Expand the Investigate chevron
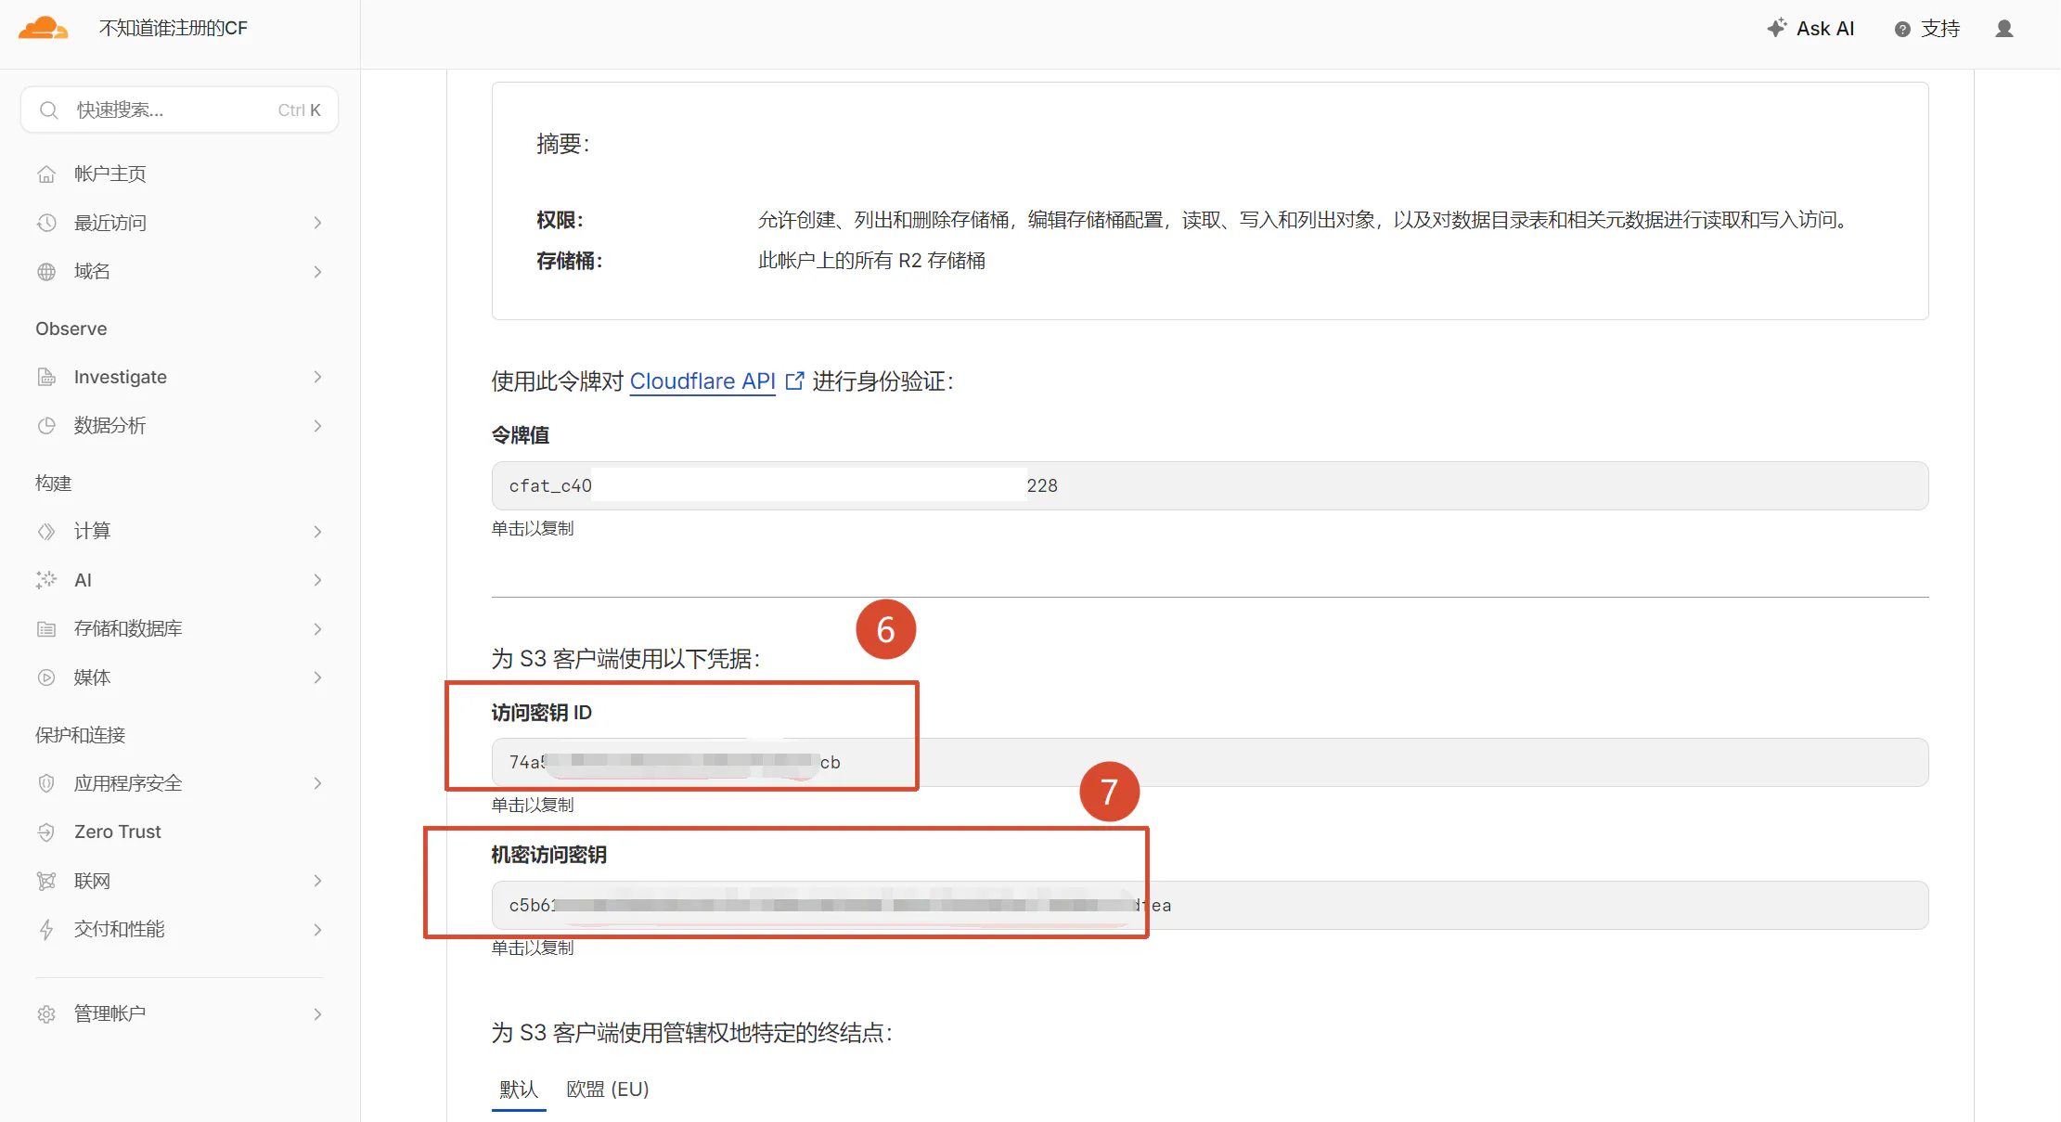2061x1122 pixels. point(317,377)
